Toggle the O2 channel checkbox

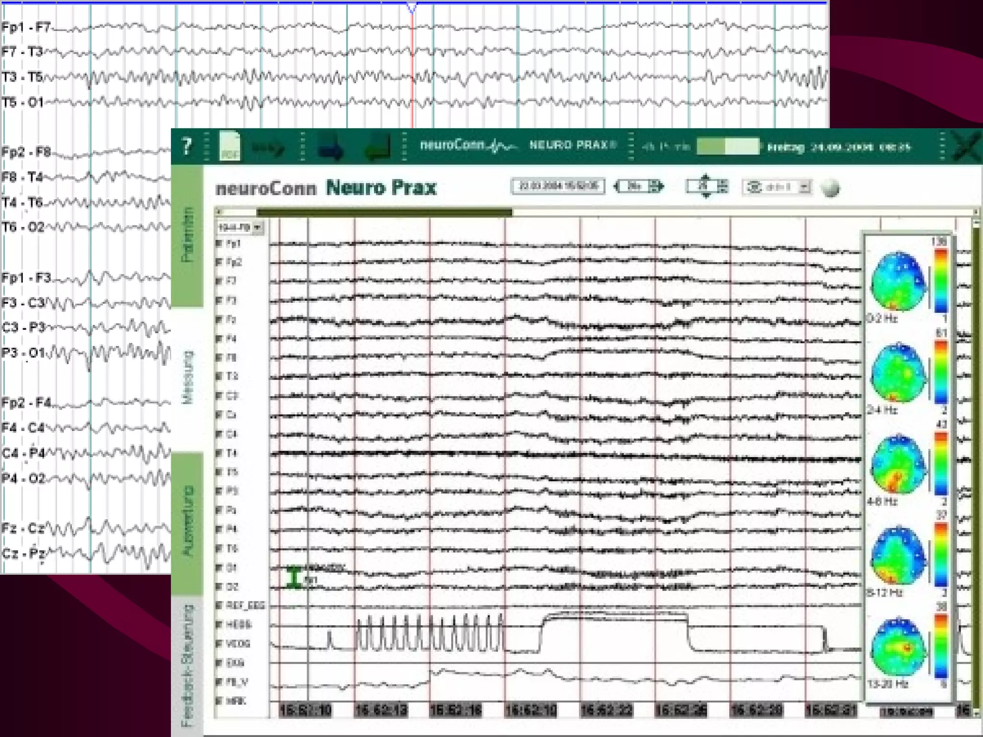click(219, 587)
